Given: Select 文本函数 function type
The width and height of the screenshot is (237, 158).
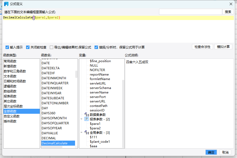Looking at the screenshot, I should click(22, 76).
